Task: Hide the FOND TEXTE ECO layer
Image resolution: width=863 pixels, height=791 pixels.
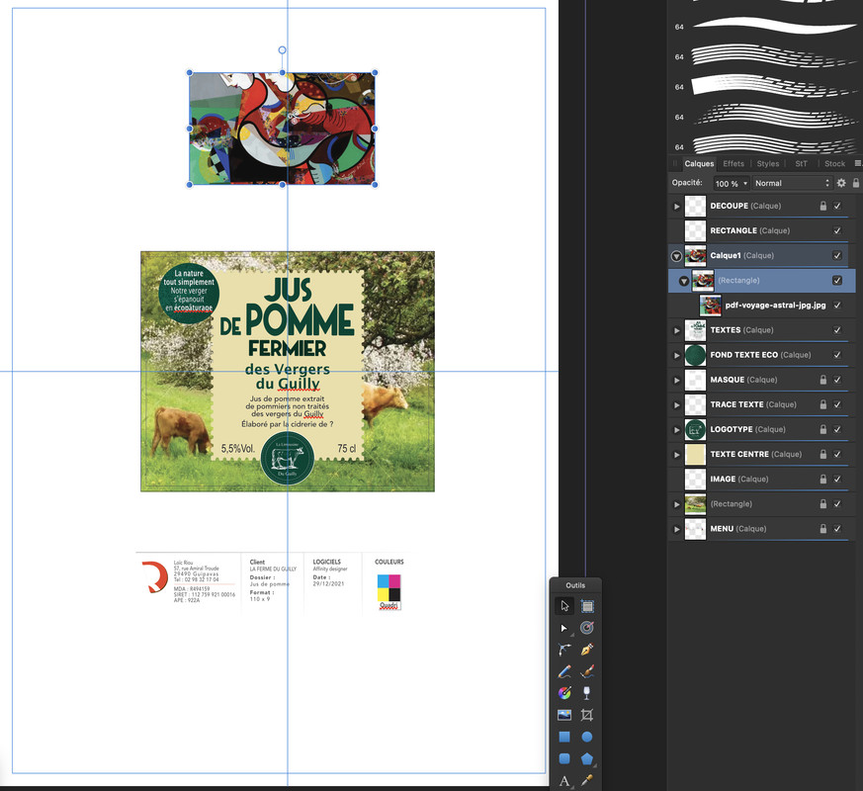Action: 837,355
